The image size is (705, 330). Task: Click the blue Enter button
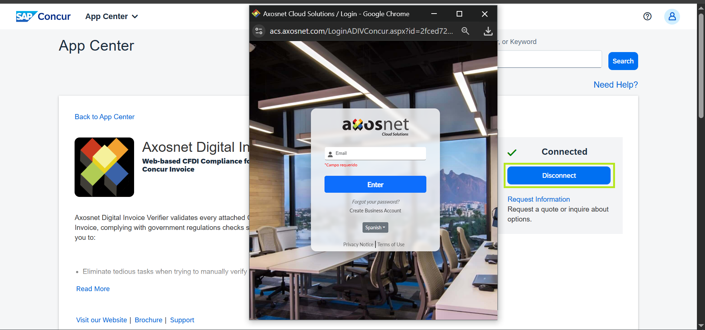[x=375, y=184]
